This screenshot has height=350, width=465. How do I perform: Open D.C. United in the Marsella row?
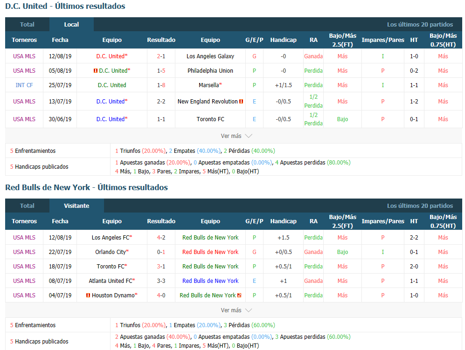pos(112,85)
